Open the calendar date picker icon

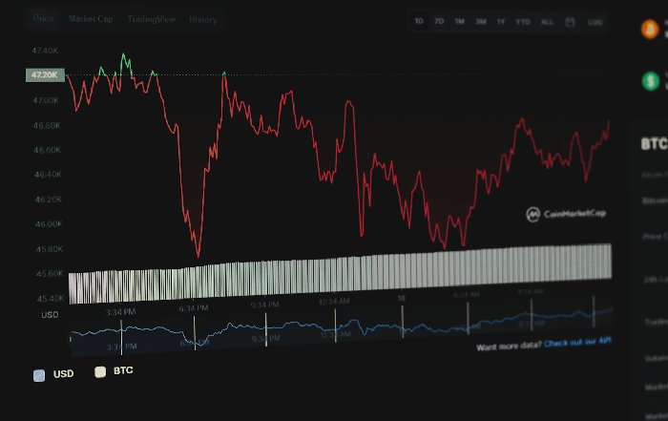click(x=571, y=21)
